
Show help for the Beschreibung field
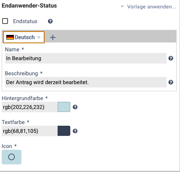[x=171, y=82]
